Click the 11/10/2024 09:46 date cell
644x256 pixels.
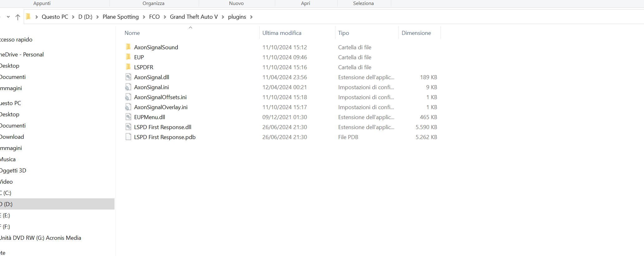[285, 57]
